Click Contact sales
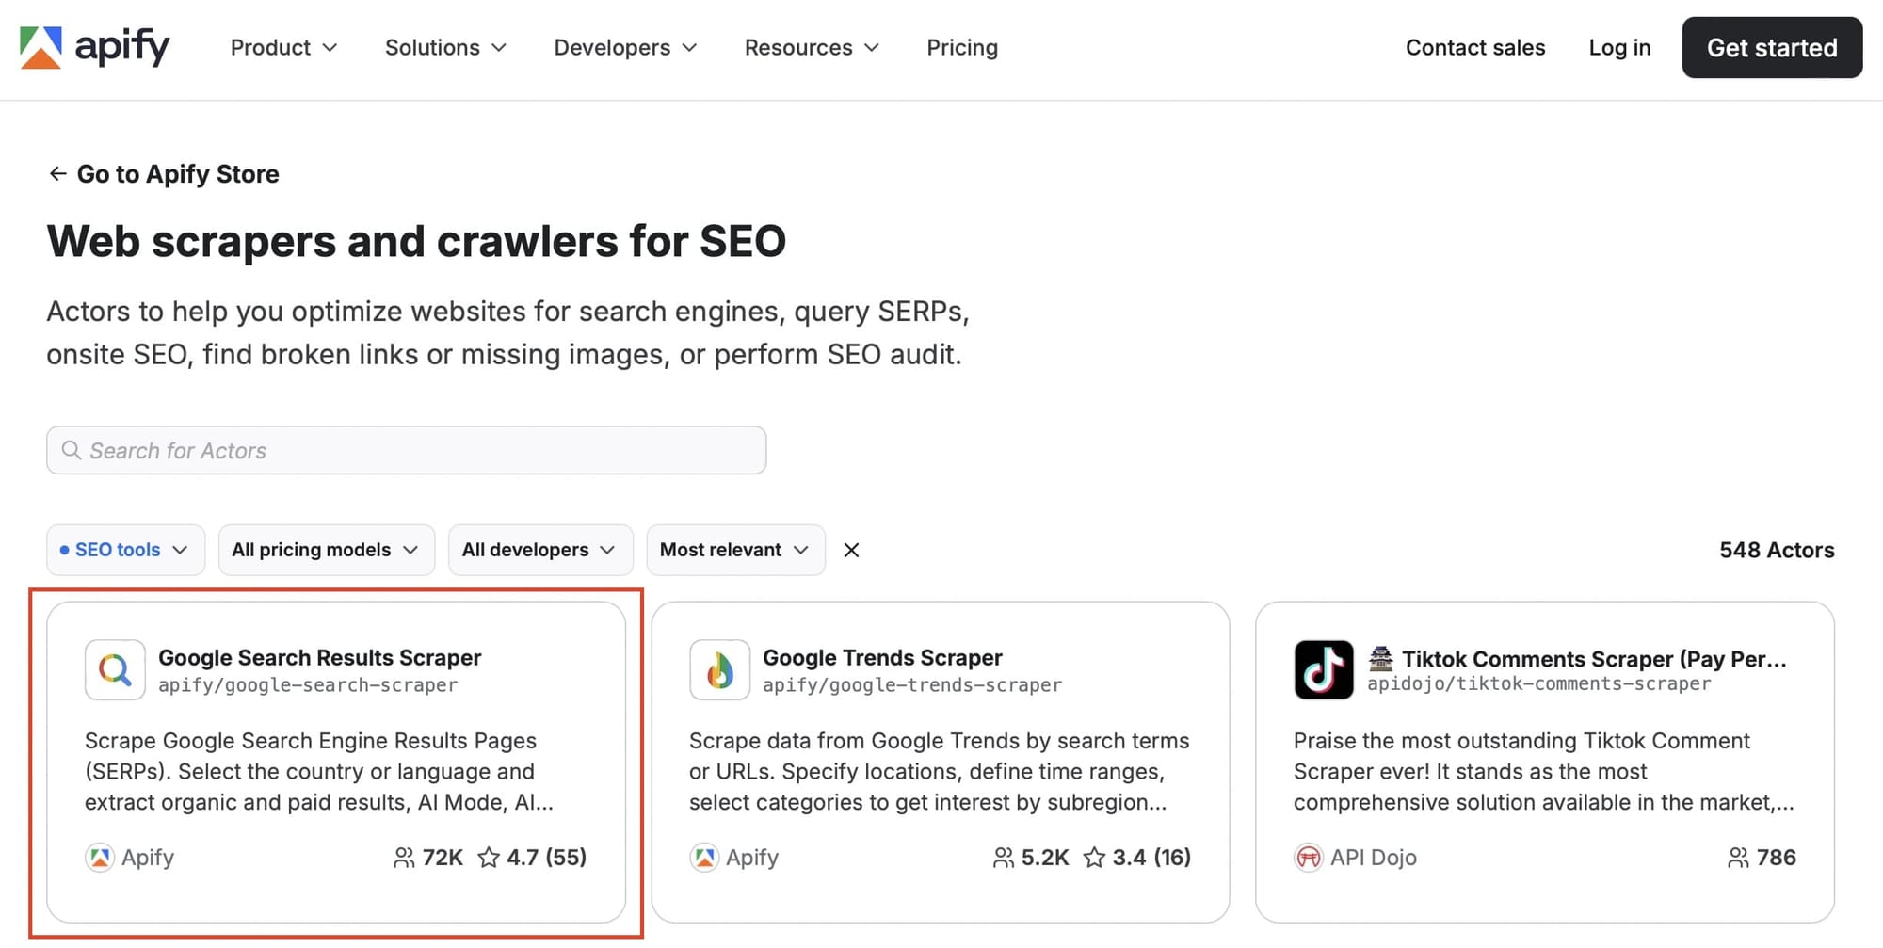 tap(1474, 47)
